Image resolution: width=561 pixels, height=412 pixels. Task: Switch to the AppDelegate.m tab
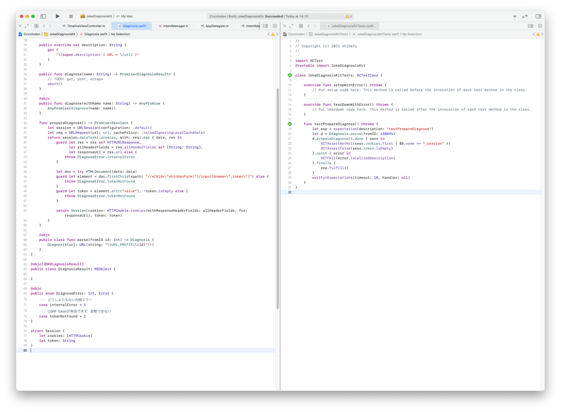pos(216,26)
